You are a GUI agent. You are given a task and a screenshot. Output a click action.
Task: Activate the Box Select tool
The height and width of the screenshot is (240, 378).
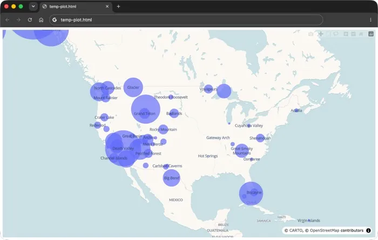(328, 34)
